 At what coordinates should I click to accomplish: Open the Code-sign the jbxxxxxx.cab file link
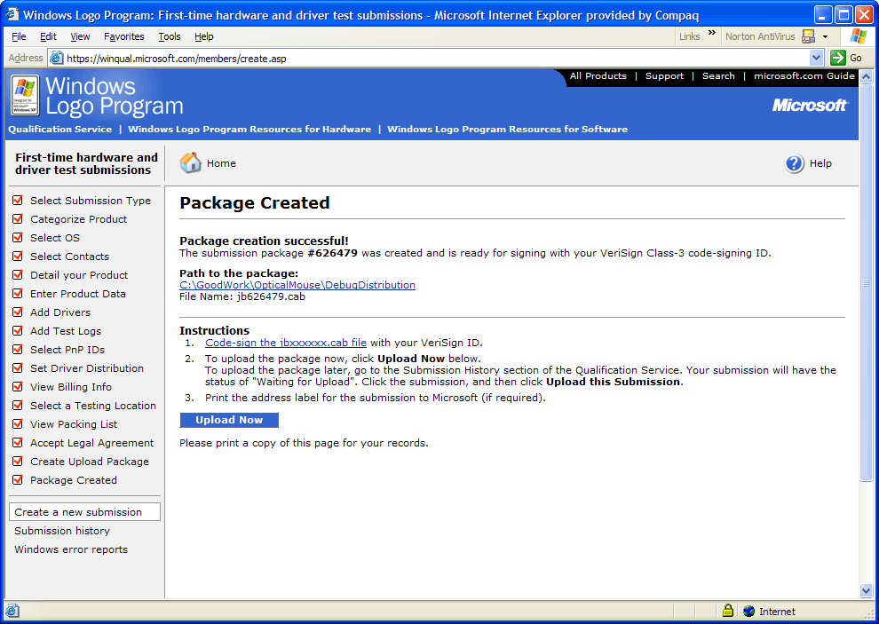286,343
